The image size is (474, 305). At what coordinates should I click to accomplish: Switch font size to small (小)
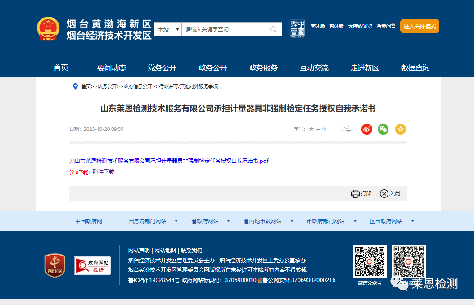(324, 130)
